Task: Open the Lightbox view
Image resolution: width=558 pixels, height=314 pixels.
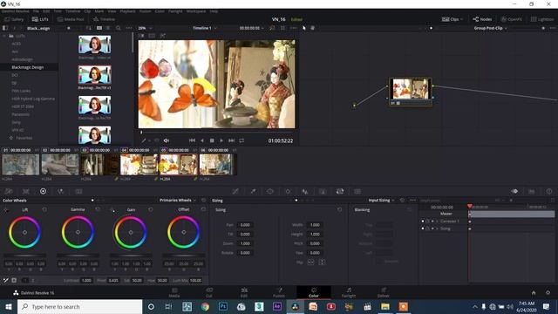Action: tap(542, 19)
